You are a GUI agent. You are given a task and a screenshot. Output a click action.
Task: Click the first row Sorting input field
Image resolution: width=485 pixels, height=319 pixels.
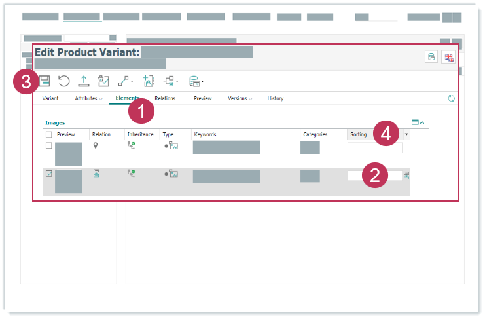tap(374, 148)
